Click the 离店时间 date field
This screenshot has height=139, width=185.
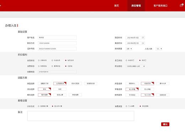(135, 43)
